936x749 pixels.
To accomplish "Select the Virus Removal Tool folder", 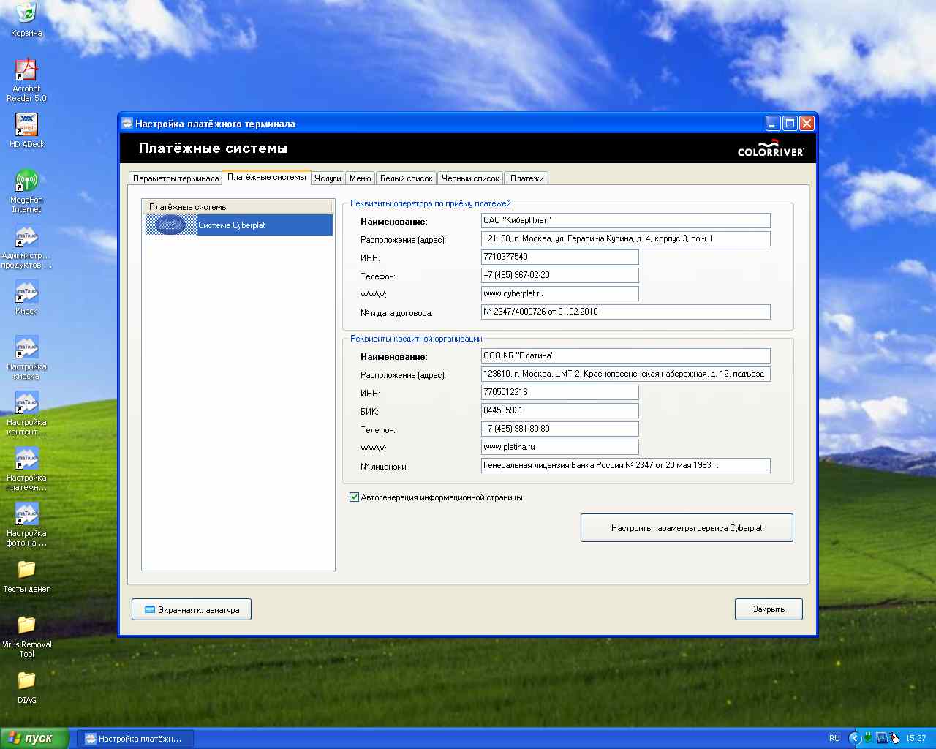I will (x=26, y=625).
